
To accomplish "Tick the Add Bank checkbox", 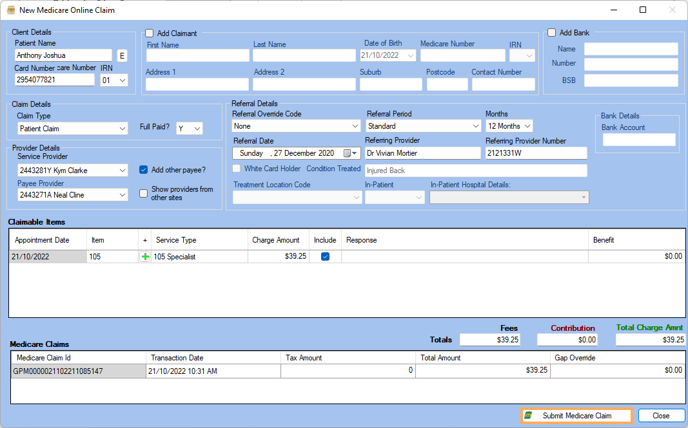I will tap(551, 32).
